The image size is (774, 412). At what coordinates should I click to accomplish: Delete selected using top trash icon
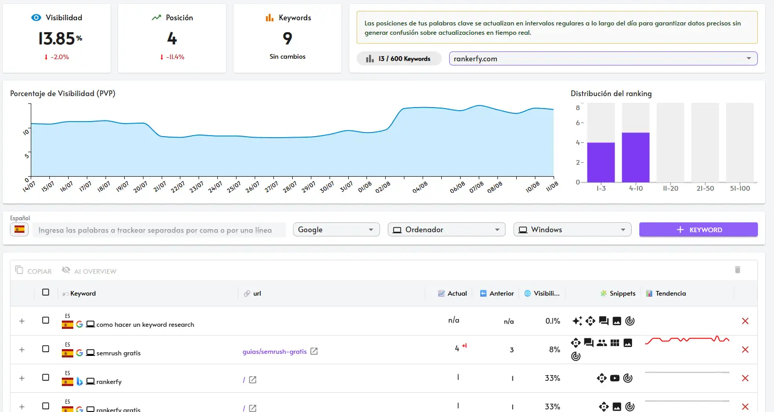click(737, 270)
